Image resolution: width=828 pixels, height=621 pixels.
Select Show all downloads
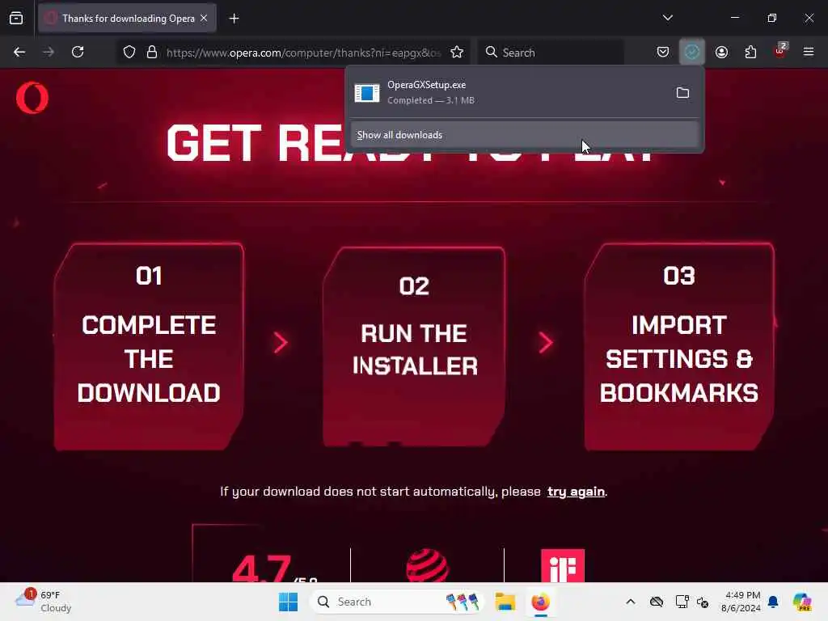click(524, 135)
